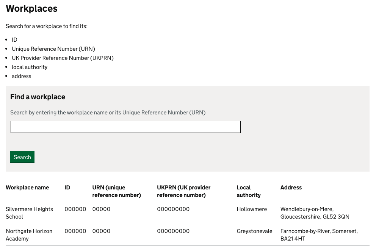The image size is (376, 247).
Task: Click the UKPRN column header
Action: click(x=184, y=191)
